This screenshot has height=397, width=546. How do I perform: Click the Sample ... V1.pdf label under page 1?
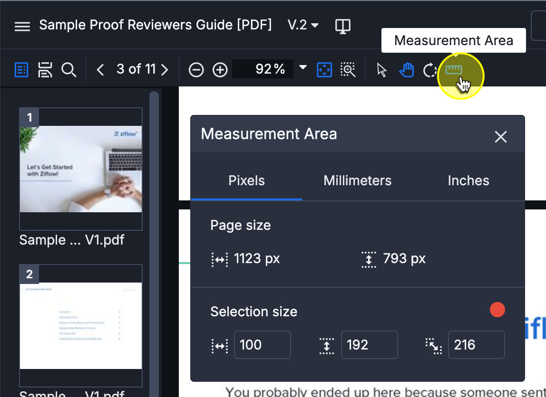(x=72, y=240)
